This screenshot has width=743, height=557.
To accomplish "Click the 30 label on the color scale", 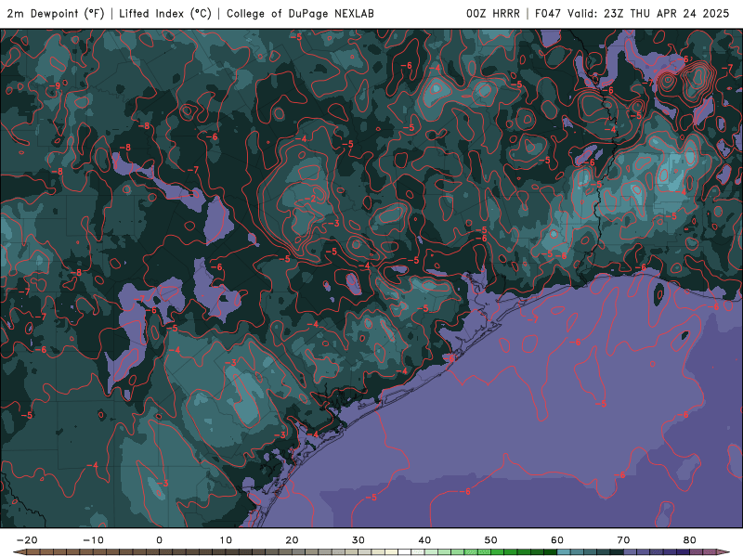I will (x=358, y=540).
